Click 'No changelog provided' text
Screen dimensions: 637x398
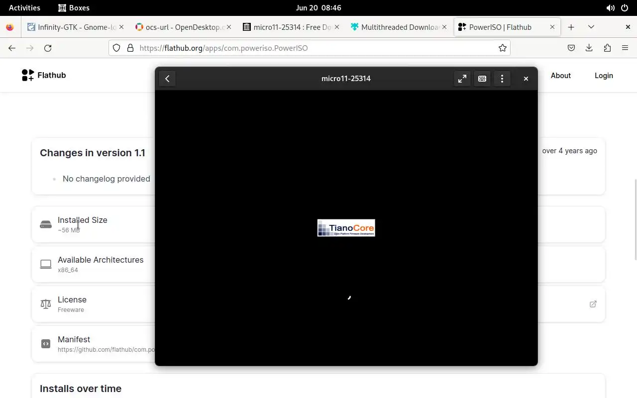coord(106,179)
